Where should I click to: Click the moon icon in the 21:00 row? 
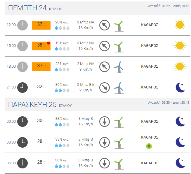[x=180, y=87]
